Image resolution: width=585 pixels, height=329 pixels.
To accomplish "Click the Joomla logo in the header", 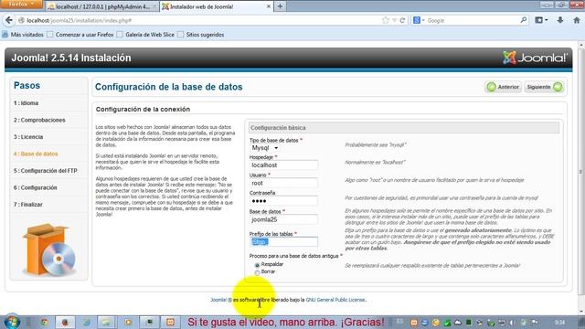I will pos(535,58).
